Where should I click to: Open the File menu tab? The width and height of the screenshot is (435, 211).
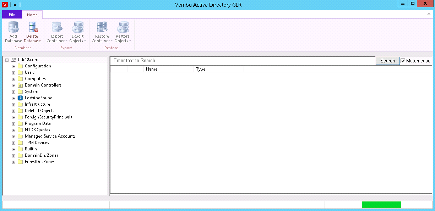click(x=12, y=15)
